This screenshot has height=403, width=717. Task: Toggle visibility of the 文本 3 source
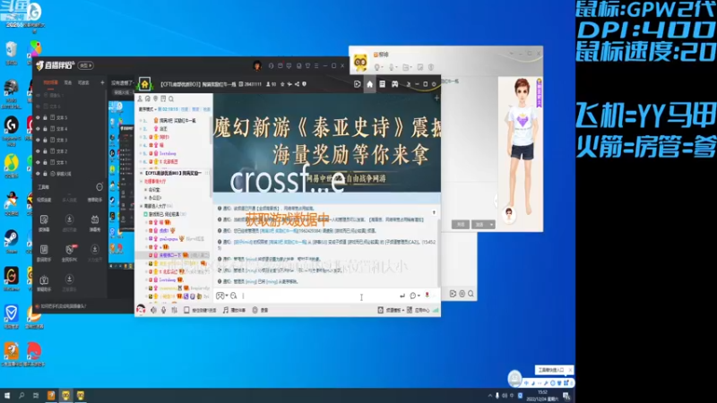pyautogui.click(x=39, y=140)
